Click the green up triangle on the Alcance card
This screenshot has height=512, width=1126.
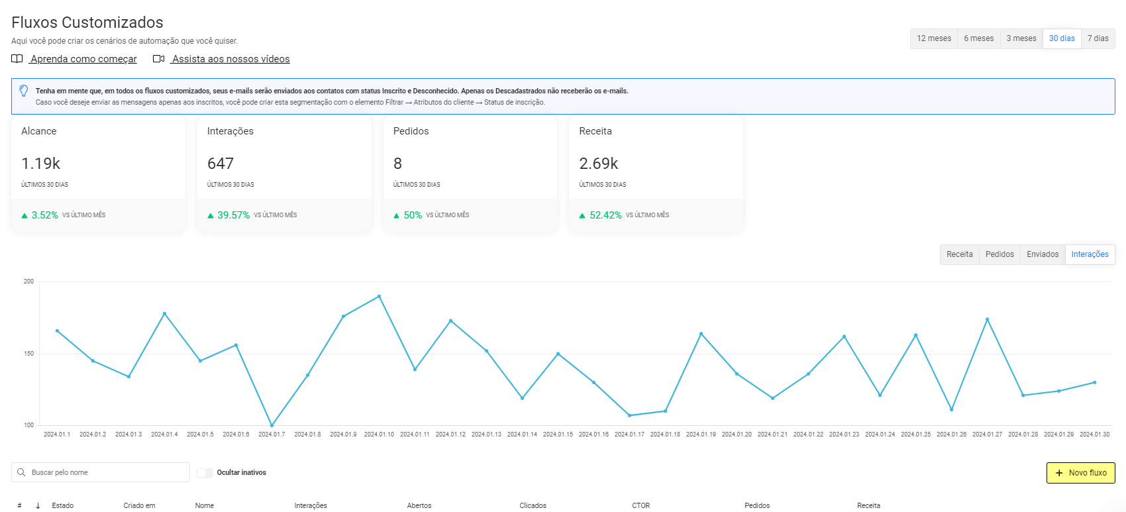tap(25, 215)
